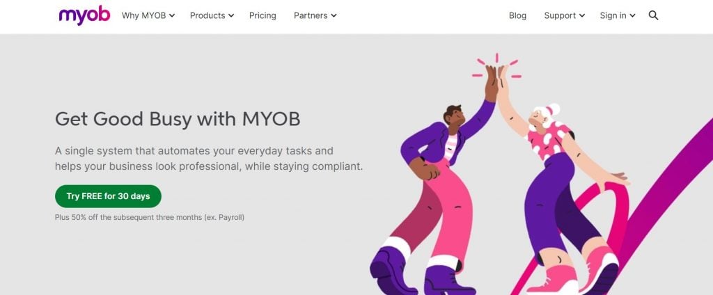This screenshot has height=295, width=713.
Task: Click the MYOB logo
Action: pyautogui.click(x=84, y=15)
